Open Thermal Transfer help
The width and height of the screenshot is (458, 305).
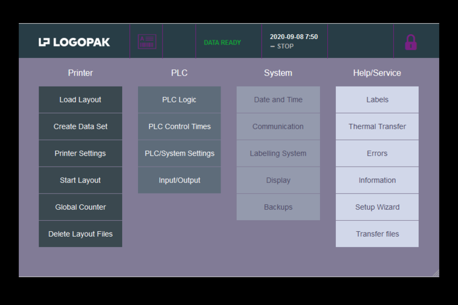[377, 126]
